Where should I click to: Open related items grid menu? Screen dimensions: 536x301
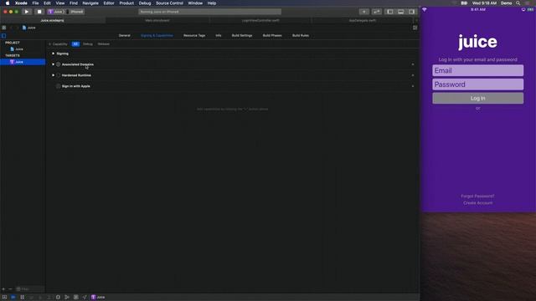[x=3, y=28]
